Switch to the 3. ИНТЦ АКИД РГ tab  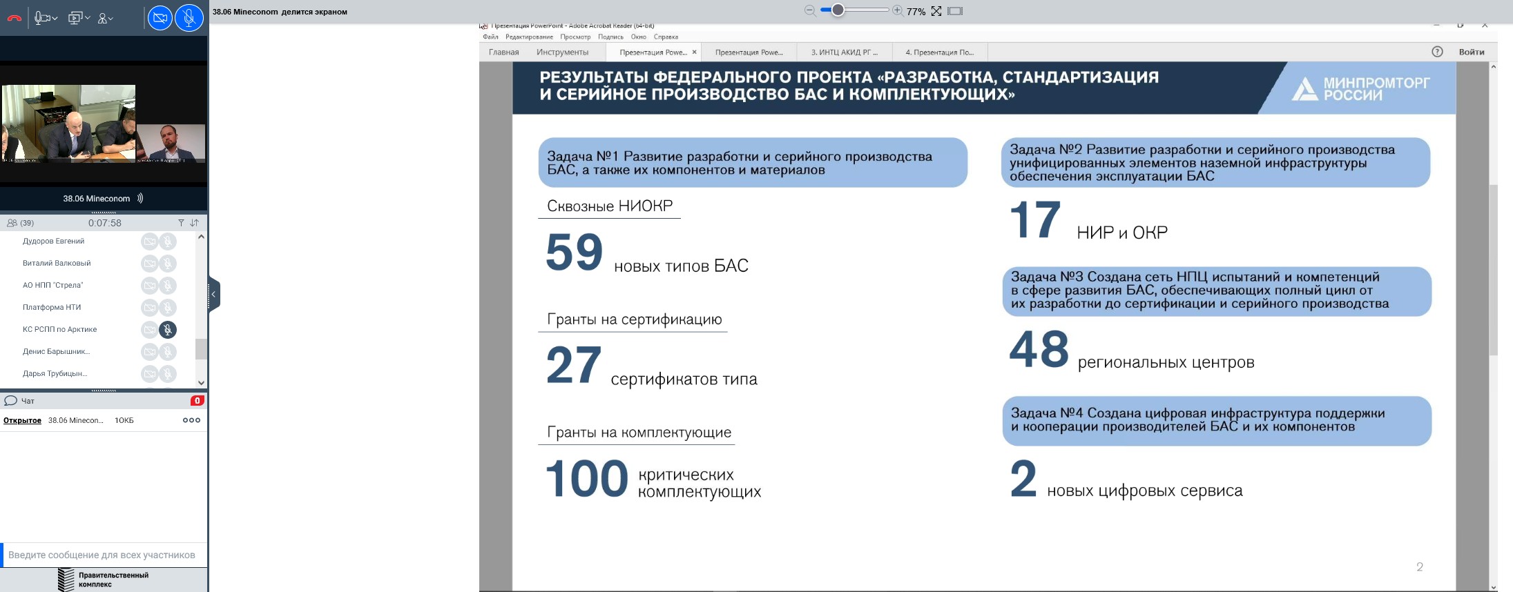pos(844,52)
